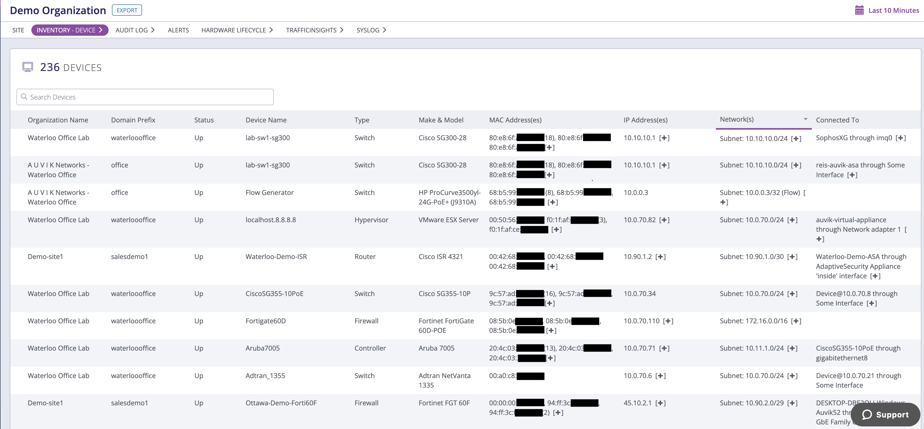Image resolution: width=924 pixels, height=429 pixels.
Task: Expand IP addresses for 10.0.70.6
Action: coord(660,376)
